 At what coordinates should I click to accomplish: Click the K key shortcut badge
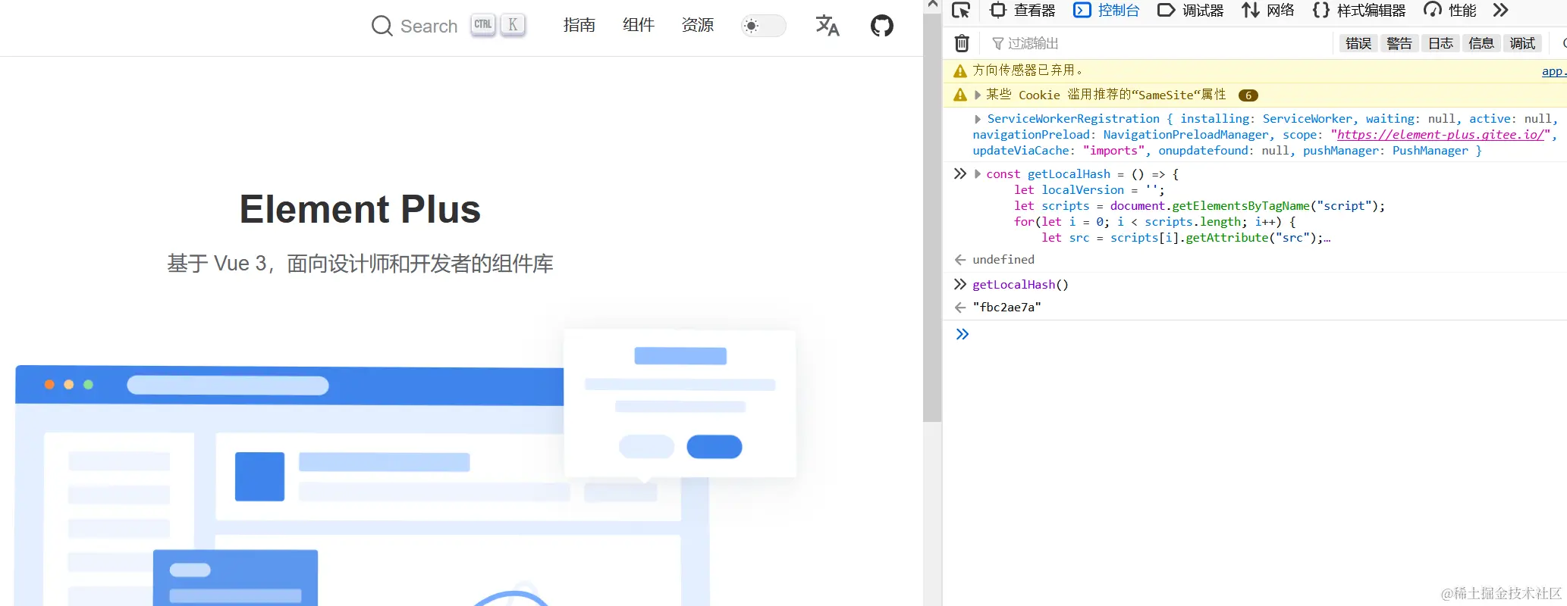tap(513, 25)
